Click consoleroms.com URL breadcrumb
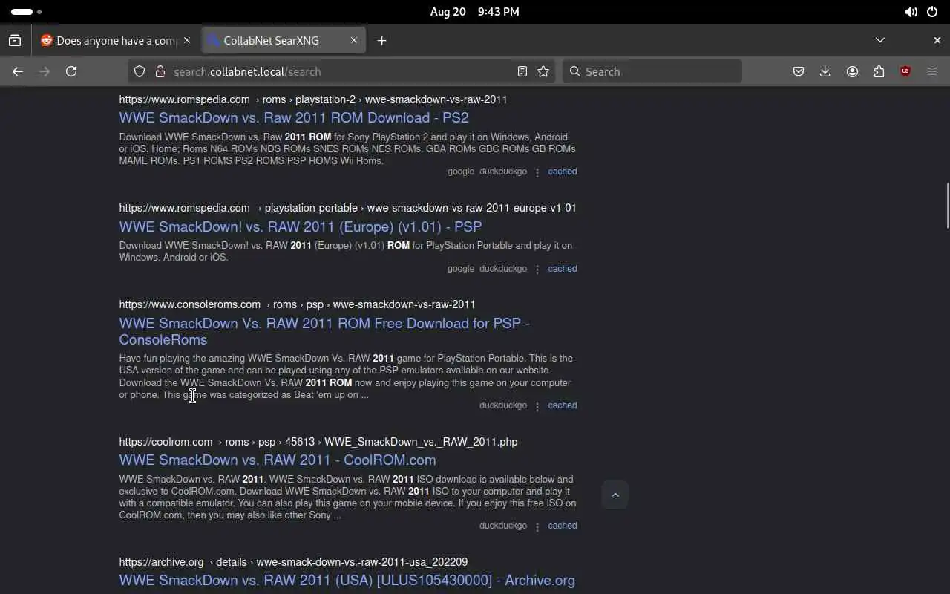This screenshot has height=594, width=950. point(297,304)
